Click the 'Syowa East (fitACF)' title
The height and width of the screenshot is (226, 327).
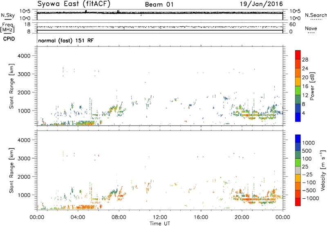click(x=74, y=4)
